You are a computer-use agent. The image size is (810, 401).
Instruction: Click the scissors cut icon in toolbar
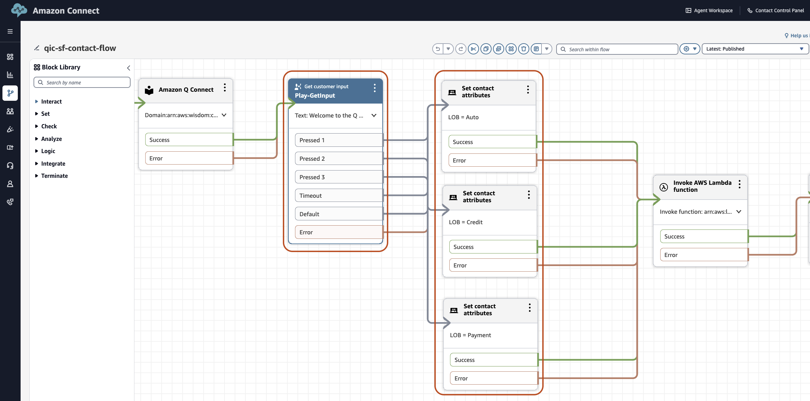[x=473, y=49]
